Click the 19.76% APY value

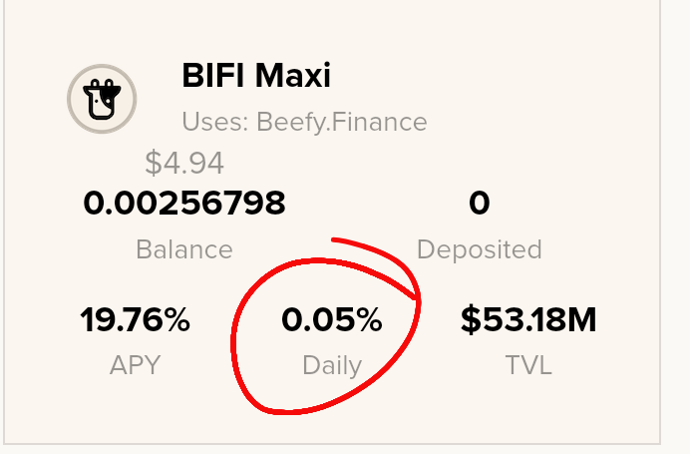tap(135, 319)
